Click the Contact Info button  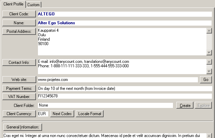click(19, 63)
